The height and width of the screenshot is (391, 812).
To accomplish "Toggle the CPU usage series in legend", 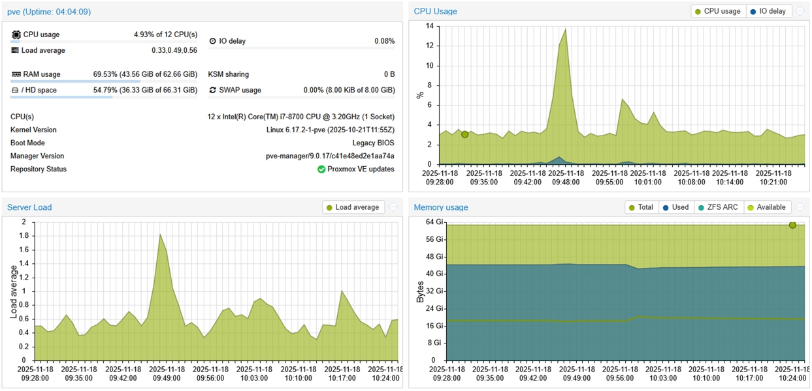I will coord(717,11).
